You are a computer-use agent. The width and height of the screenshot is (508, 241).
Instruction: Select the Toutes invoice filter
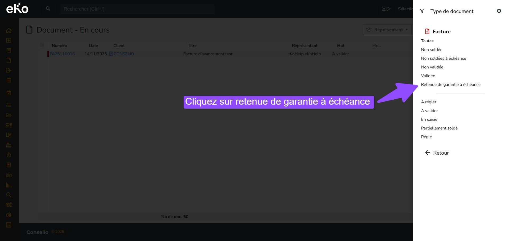427,41
